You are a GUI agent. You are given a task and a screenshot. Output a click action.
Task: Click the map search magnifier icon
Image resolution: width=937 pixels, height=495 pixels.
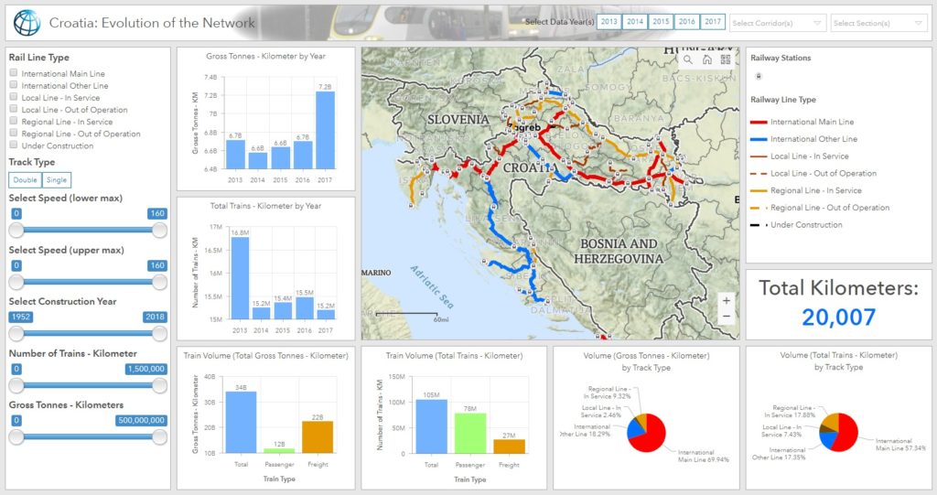coord(688,59)
